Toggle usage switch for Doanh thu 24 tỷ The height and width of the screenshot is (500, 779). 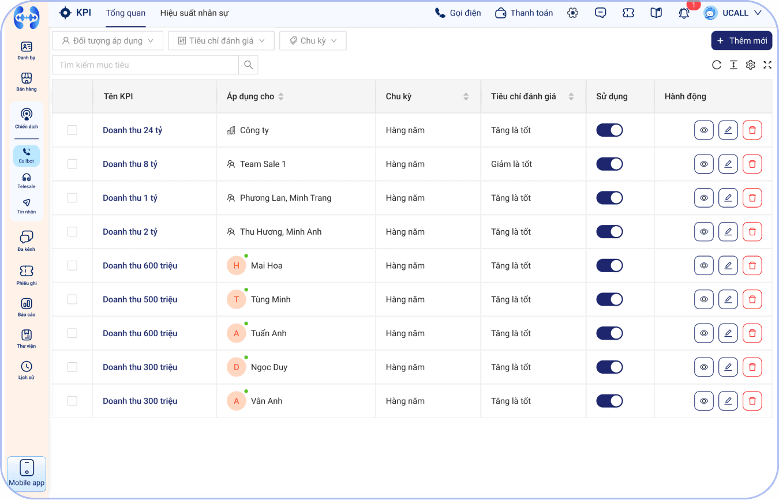609,130
